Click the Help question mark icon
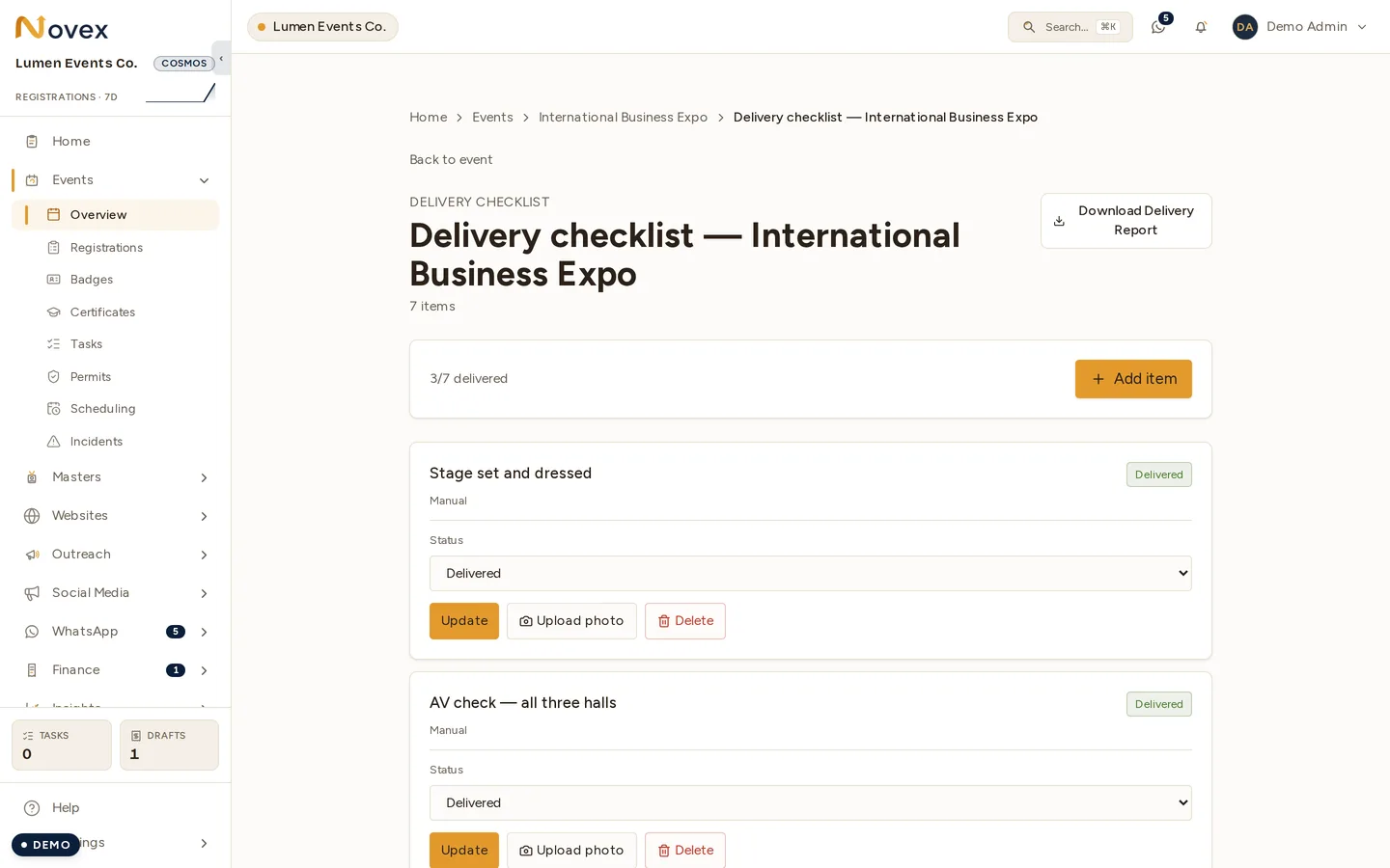This screenshot has height=868, width=1390. click(32, 808)
